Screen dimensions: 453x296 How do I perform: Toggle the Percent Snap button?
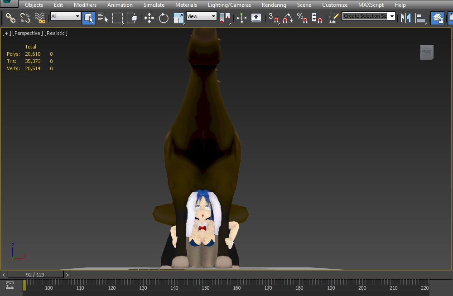point(302,18)
